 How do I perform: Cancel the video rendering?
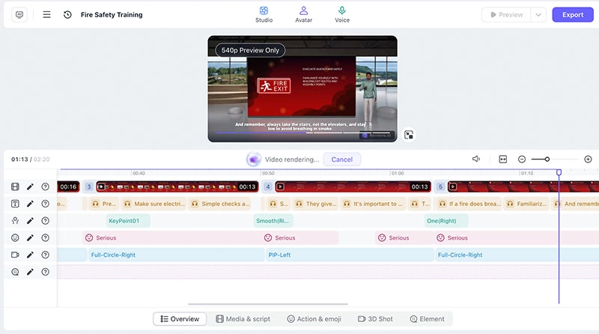pyautogui.click(x=342, y=160)
